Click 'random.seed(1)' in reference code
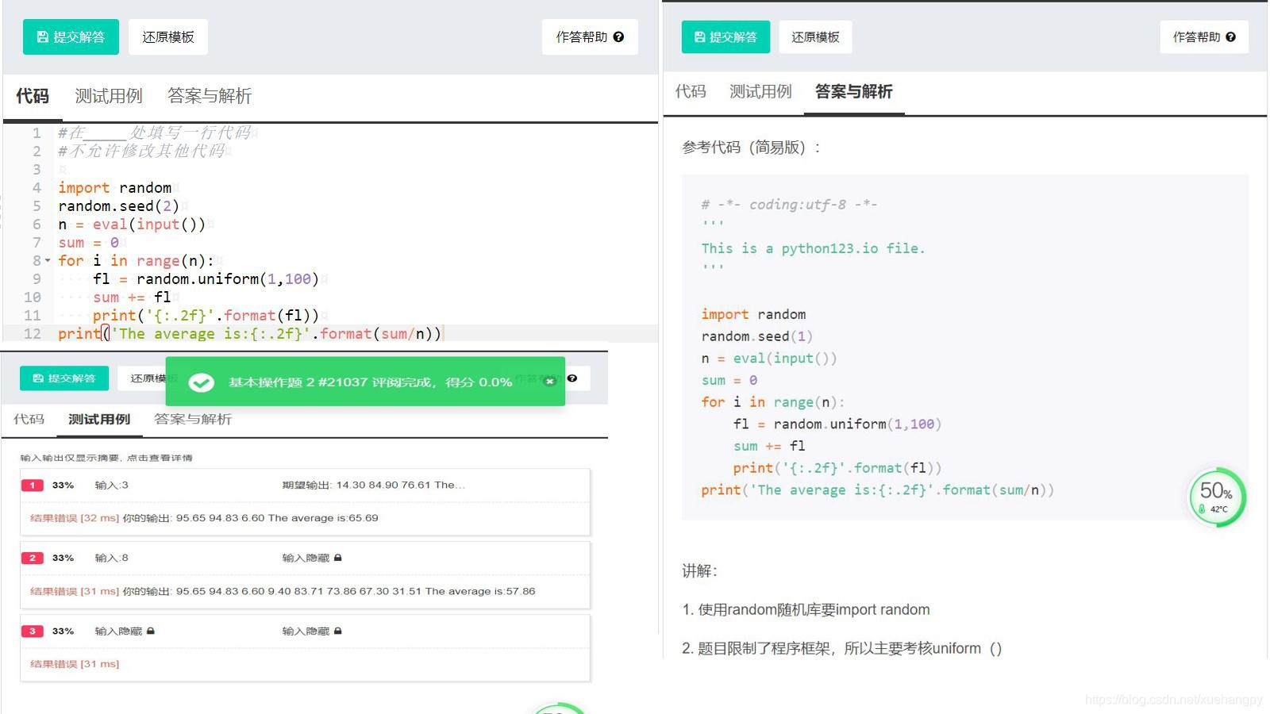The height and width of the screenshot is (714, 1270). pos(756,336)
